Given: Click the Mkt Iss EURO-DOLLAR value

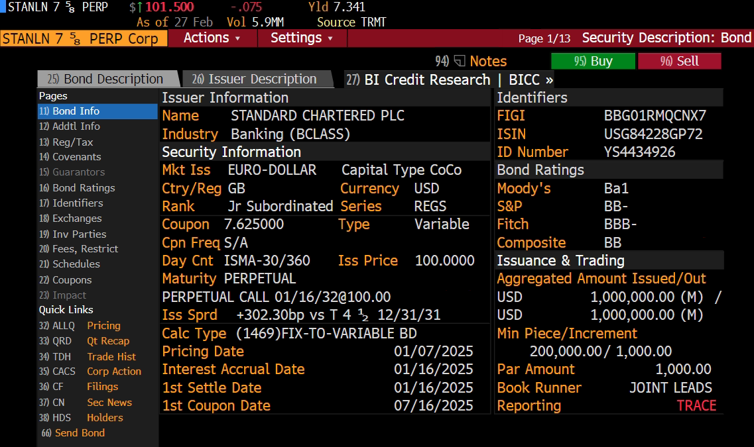Looking at the screenshot, I should click(x=272, y=170).
